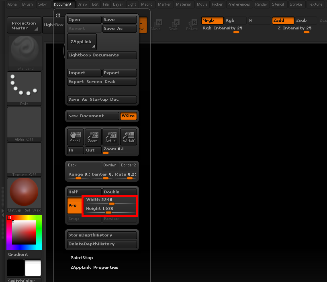Image resolution: width=327 pixels, height=282 pixels.
Task: Open the Alpha menu
Action: (12, 4)
